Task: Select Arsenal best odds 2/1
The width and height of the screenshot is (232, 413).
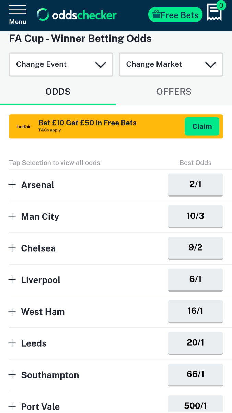Action: [x=195, y=184]
